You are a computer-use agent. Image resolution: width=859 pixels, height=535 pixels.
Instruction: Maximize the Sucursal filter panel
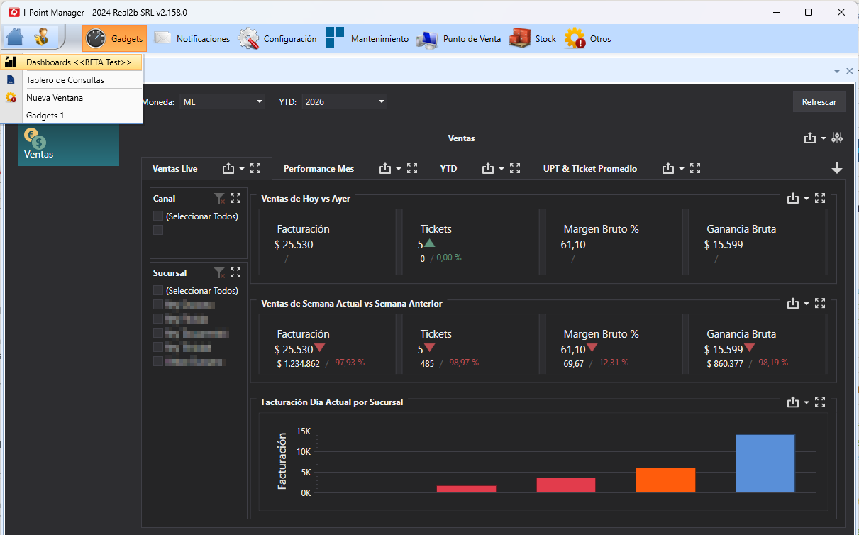(236, 273)
